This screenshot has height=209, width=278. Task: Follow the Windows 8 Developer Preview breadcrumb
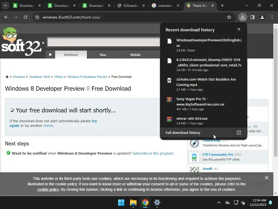[87, 77]
